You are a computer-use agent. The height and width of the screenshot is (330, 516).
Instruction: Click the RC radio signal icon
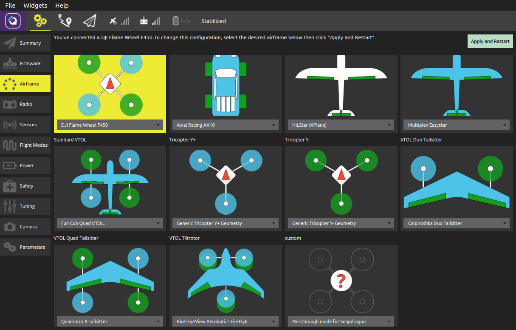pos(149,21)
